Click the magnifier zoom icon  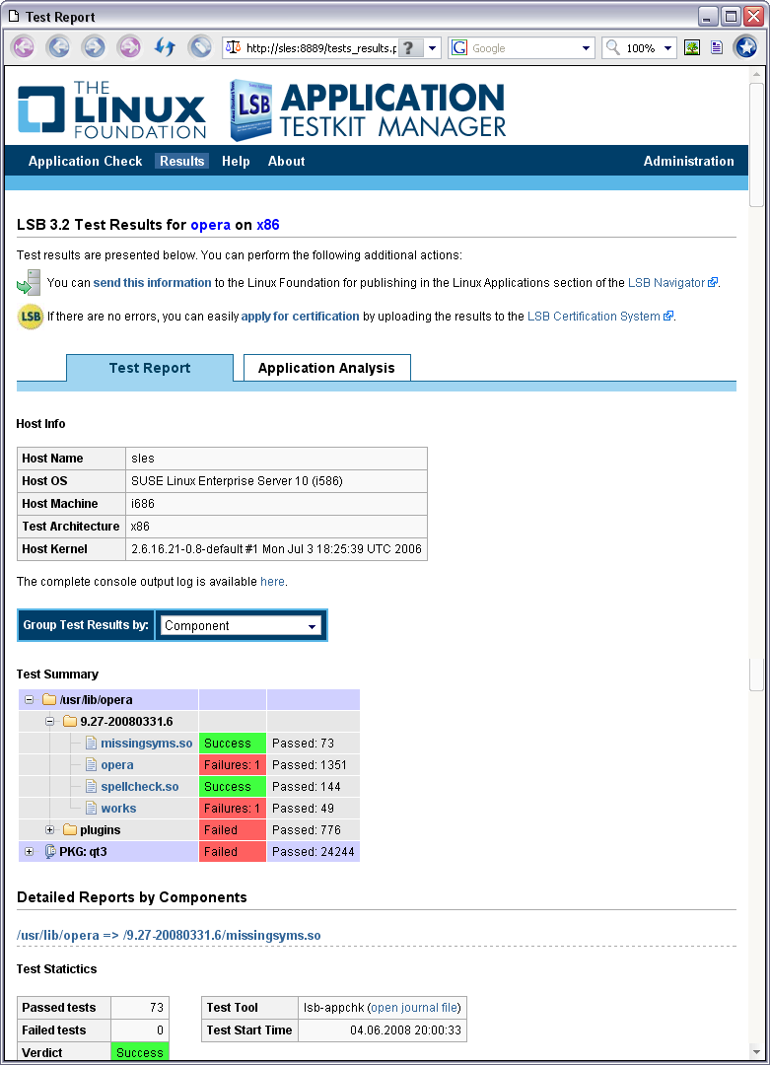coord(612,47)
